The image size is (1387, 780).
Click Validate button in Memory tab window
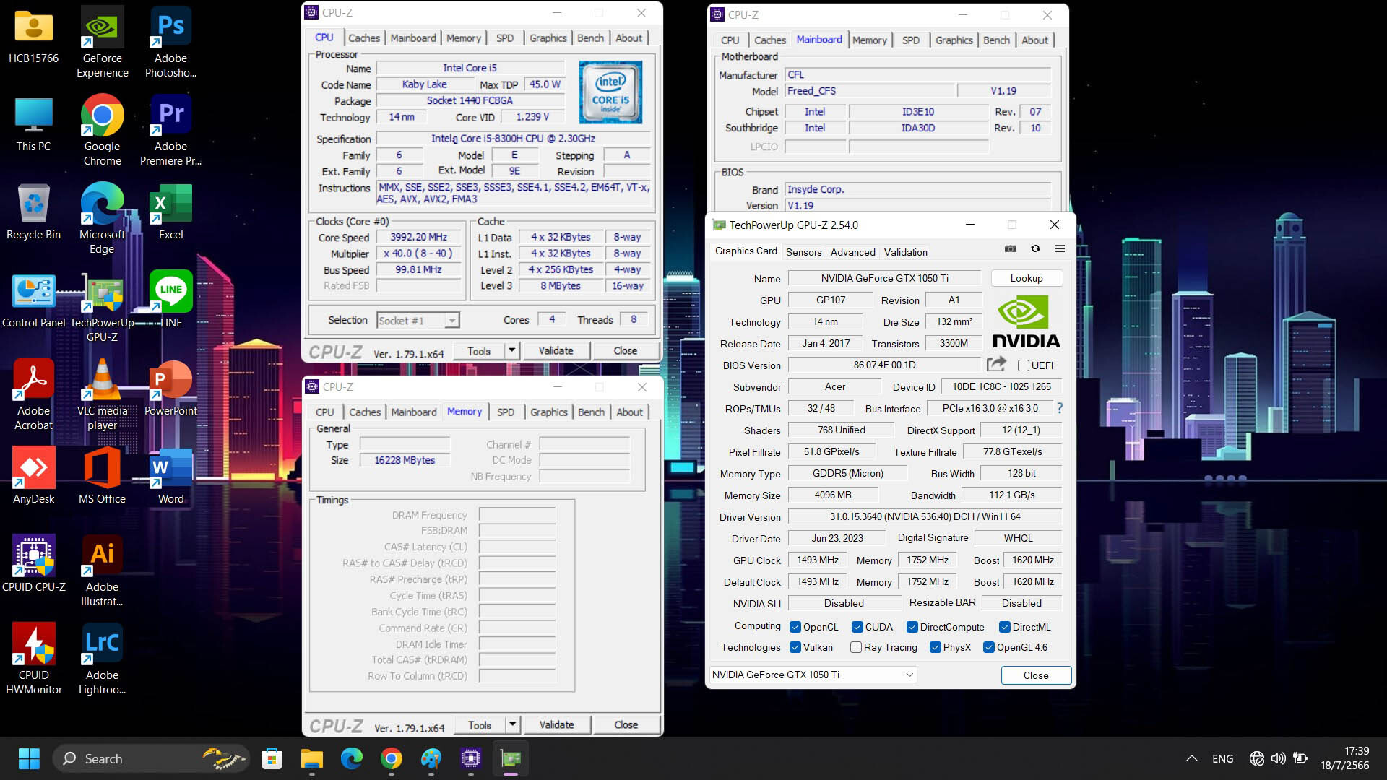click(x=556, y=724)
